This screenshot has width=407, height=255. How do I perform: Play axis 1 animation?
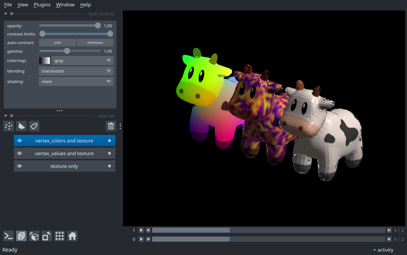click(x=141, y=230)
